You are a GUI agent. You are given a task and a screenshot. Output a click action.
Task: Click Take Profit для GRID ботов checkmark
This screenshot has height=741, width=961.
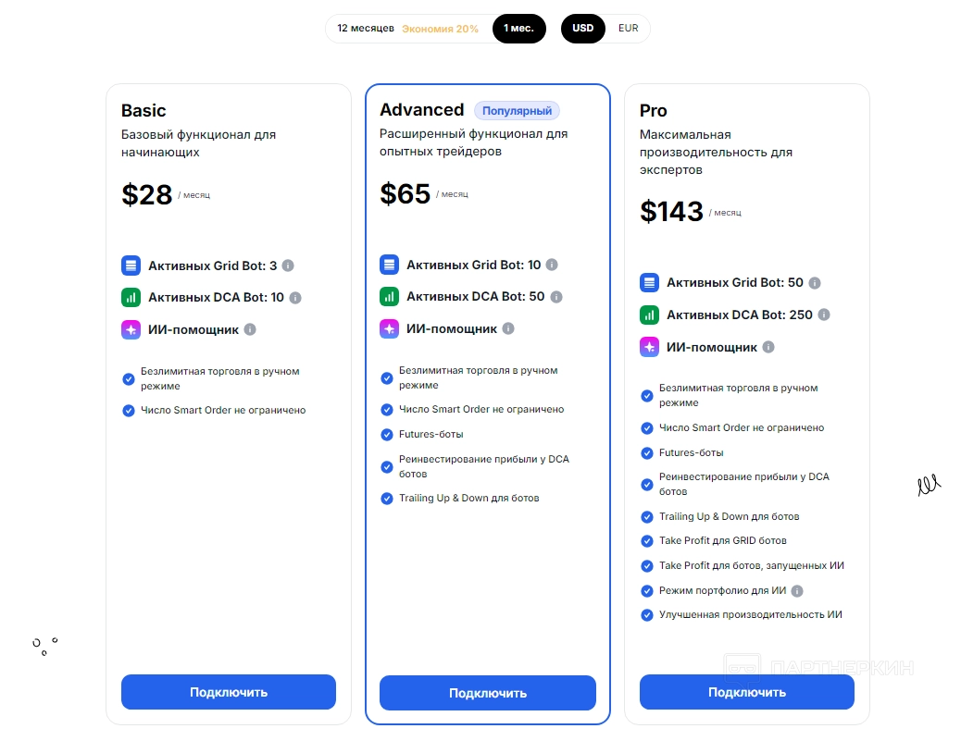point(647,541)
